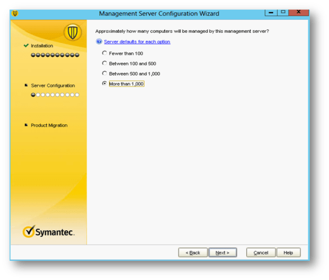Open Help for this wizard

(x=288, y=252)
